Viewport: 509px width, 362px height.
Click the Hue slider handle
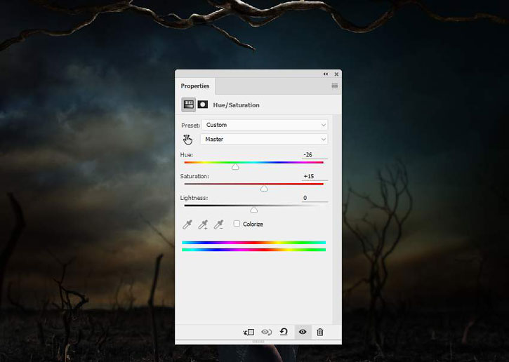pos(235,167)
